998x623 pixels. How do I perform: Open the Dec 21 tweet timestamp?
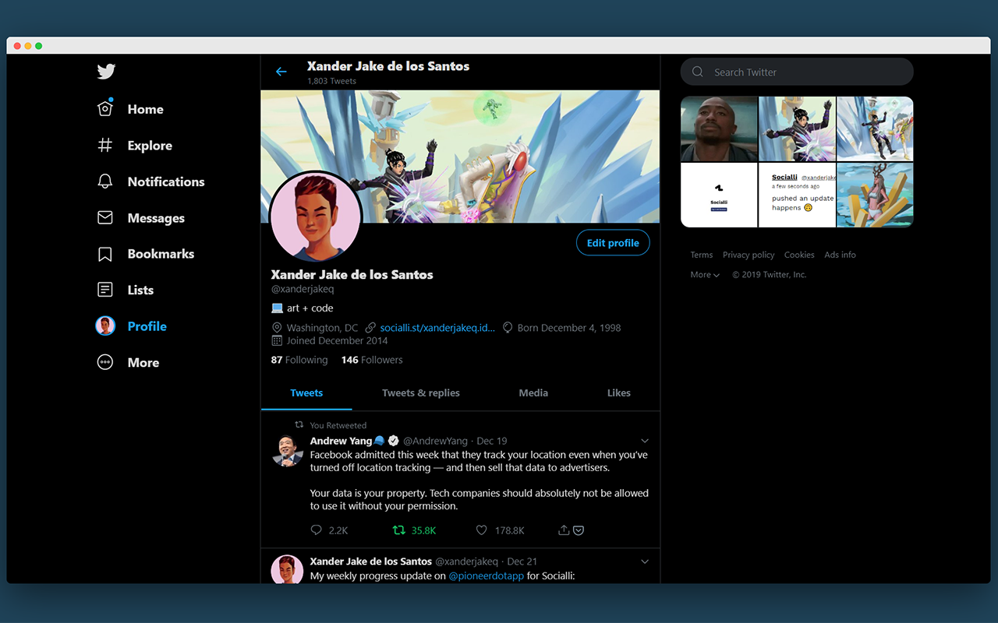tap(522, 561)
